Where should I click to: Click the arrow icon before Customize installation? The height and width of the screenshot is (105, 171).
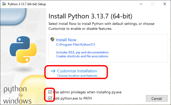pyautogui.click(x=53, y=71)
